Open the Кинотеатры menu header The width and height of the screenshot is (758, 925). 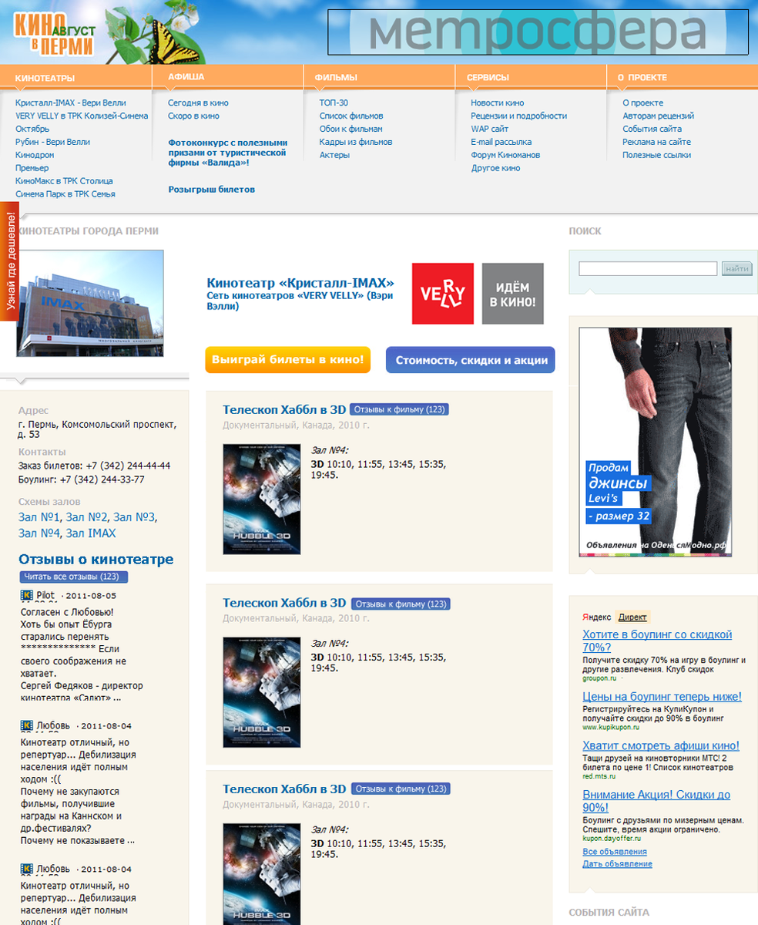45,78
